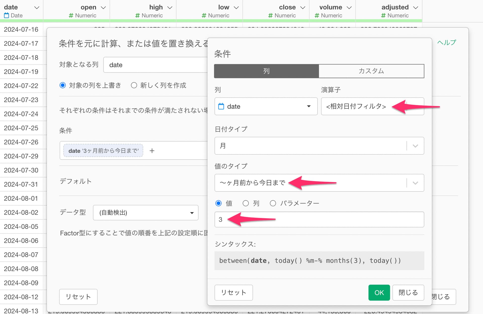Image resolution: width=483 pixels, height=314 pixels.
Task: Select the パラメーター radio option
Action: (x=273, y=203)
